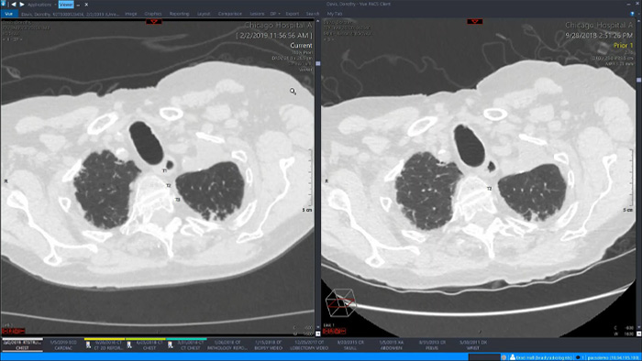Select the current RTSTRUCT CHEST study in the timeline

(22, 345)
